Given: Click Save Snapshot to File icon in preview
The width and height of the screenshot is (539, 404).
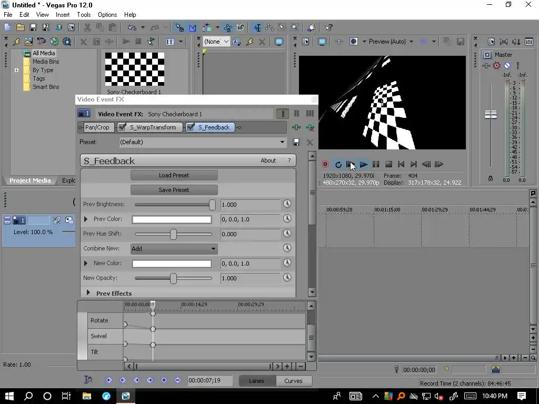Looking at the screenshot, I should [x=460, y=42].
